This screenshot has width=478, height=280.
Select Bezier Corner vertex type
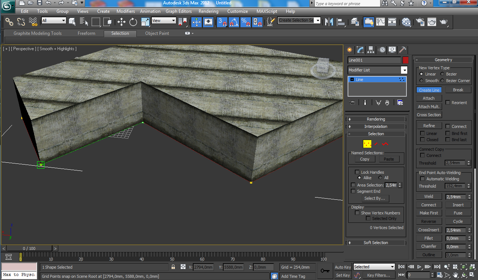click(442, 81)
